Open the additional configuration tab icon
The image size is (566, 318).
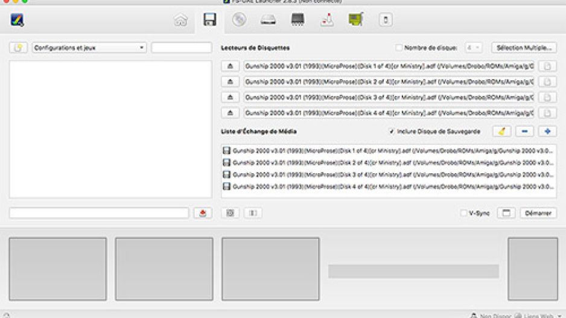(386, 20)
